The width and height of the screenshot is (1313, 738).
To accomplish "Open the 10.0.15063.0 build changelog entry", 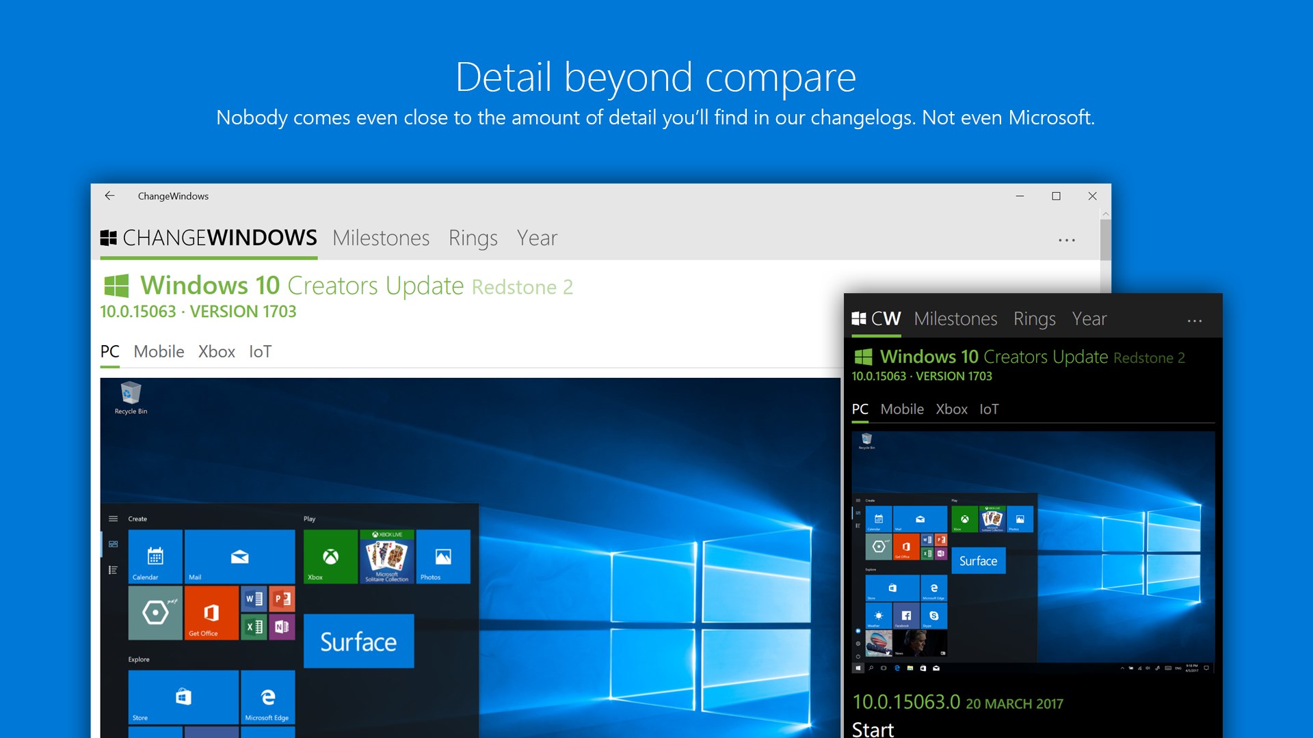I will (905, 702).
